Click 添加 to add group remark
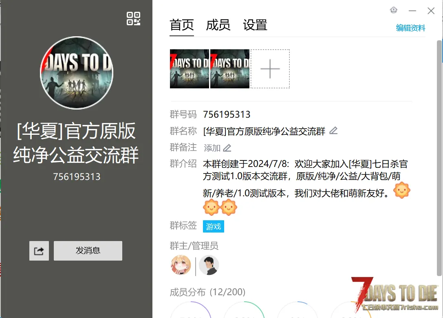 click(212, 148)
